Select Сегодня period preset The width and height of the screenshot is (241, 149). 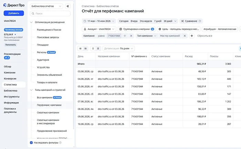pyautogui.click(x=124, y=21)
